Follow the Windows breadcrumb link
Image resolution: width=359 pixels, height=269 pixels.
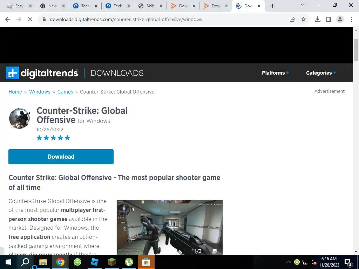40,92
